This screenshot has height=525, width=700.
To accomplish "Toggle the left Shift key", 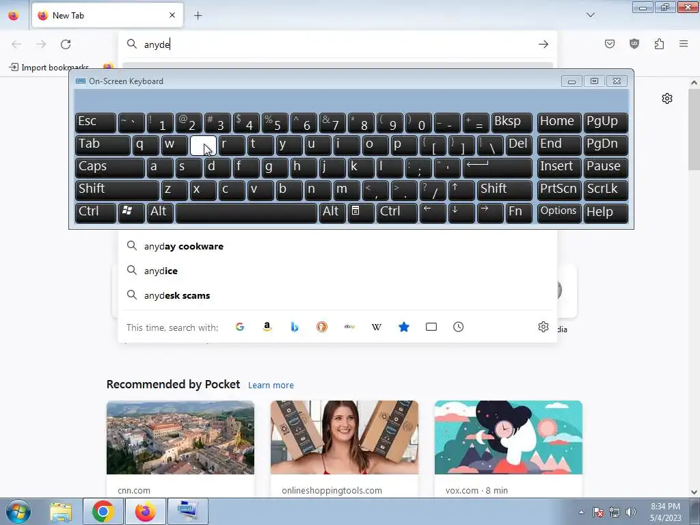I will click(117, 190).
